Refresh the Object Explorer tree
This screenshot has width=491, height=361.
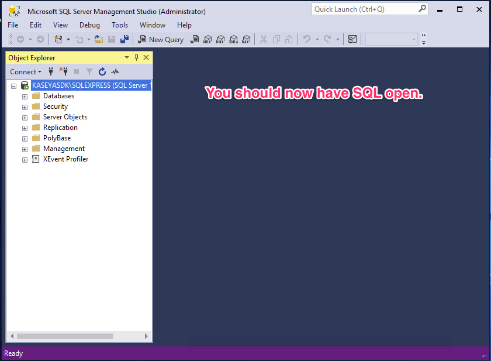click(x=102, y=72)
